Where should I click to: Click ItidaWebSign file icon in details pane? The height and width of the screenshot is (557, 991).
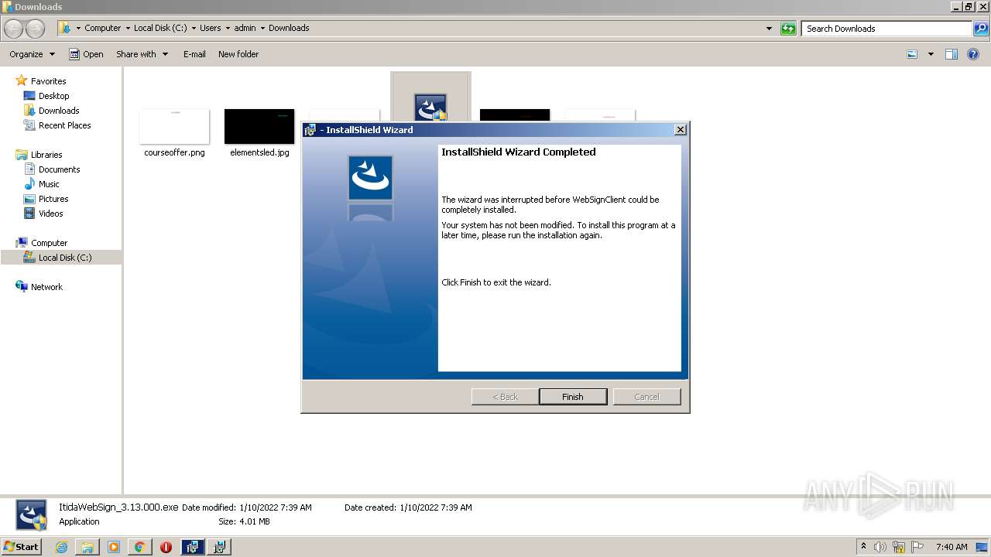click(x=32, y=514)
